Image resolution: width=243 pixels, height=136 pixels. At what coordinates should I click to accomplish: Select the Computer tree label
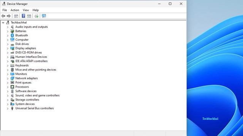(22, 40)
